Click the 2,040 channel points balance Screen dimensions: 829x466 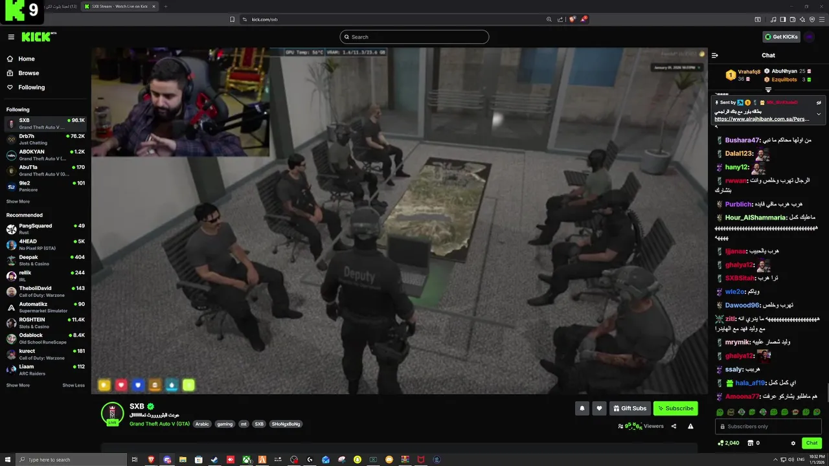[729, 443]
